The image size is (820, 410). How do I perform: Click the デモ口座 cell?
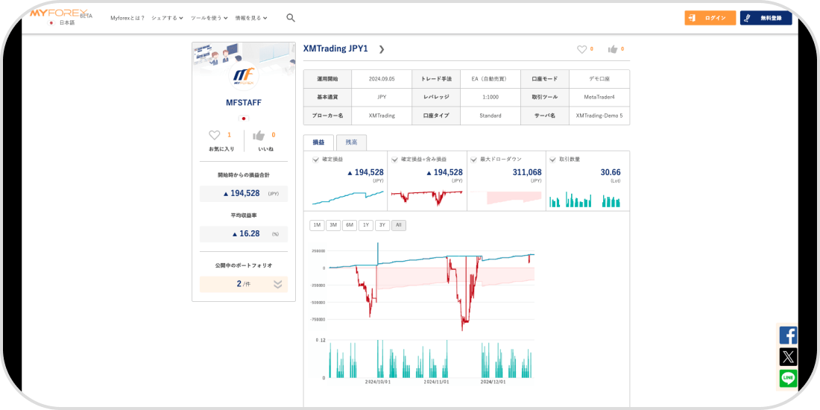pyautogui.click(x=599, y=79)
